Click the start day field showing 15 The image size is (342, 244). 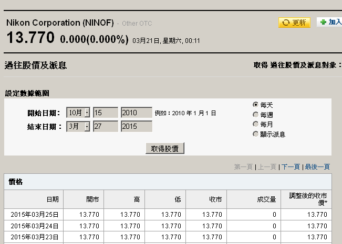click(106, 113)
